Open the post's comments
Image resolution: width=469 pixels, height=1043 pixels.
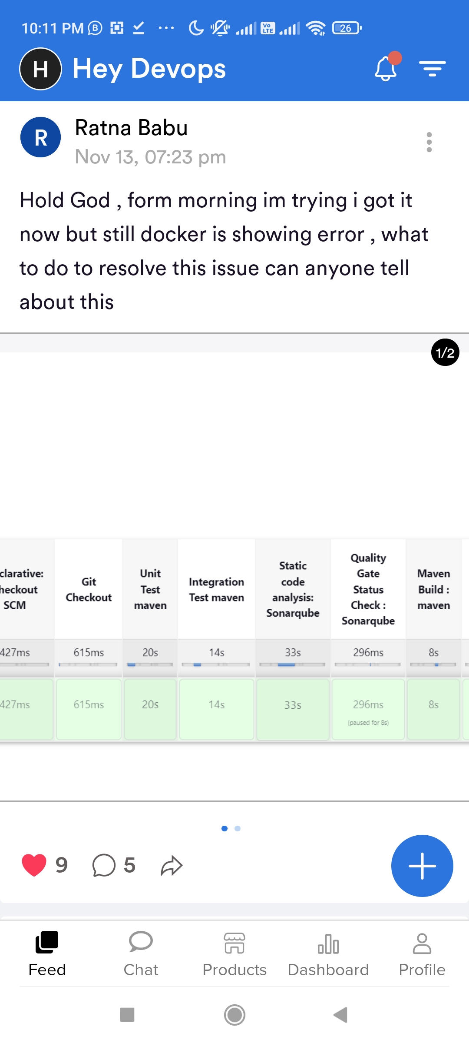click(x=104, y=865)
